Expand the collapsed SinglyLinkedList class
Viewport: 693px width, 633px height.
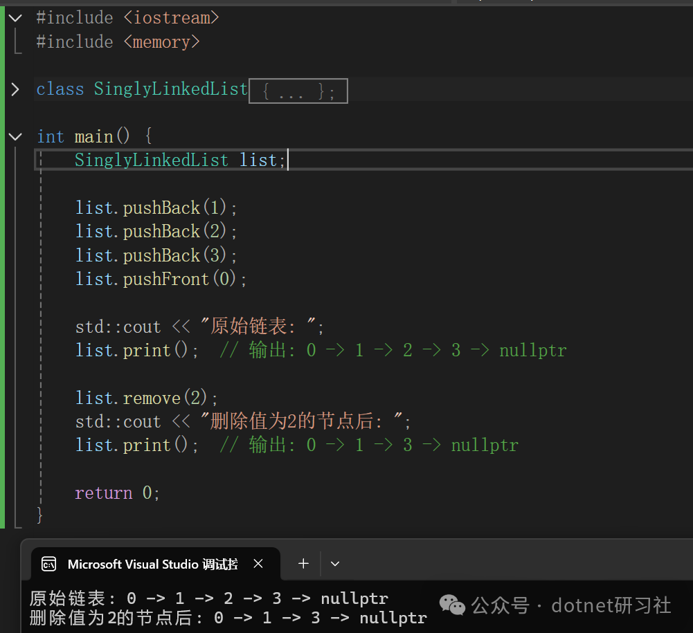tap(15, 90)
